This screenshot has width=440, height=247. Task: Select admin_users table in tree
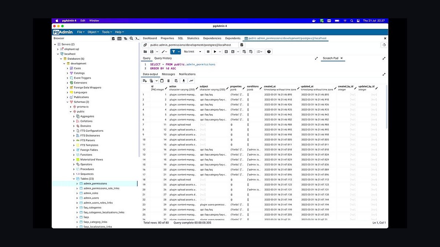click(91, 198)
